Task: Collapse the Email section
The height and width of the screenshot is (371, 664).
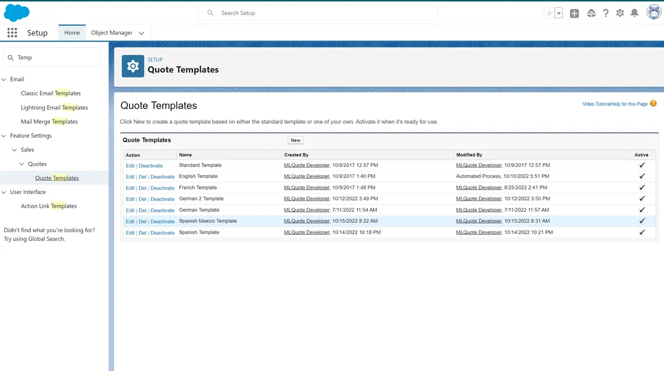Action: (4, 80)
